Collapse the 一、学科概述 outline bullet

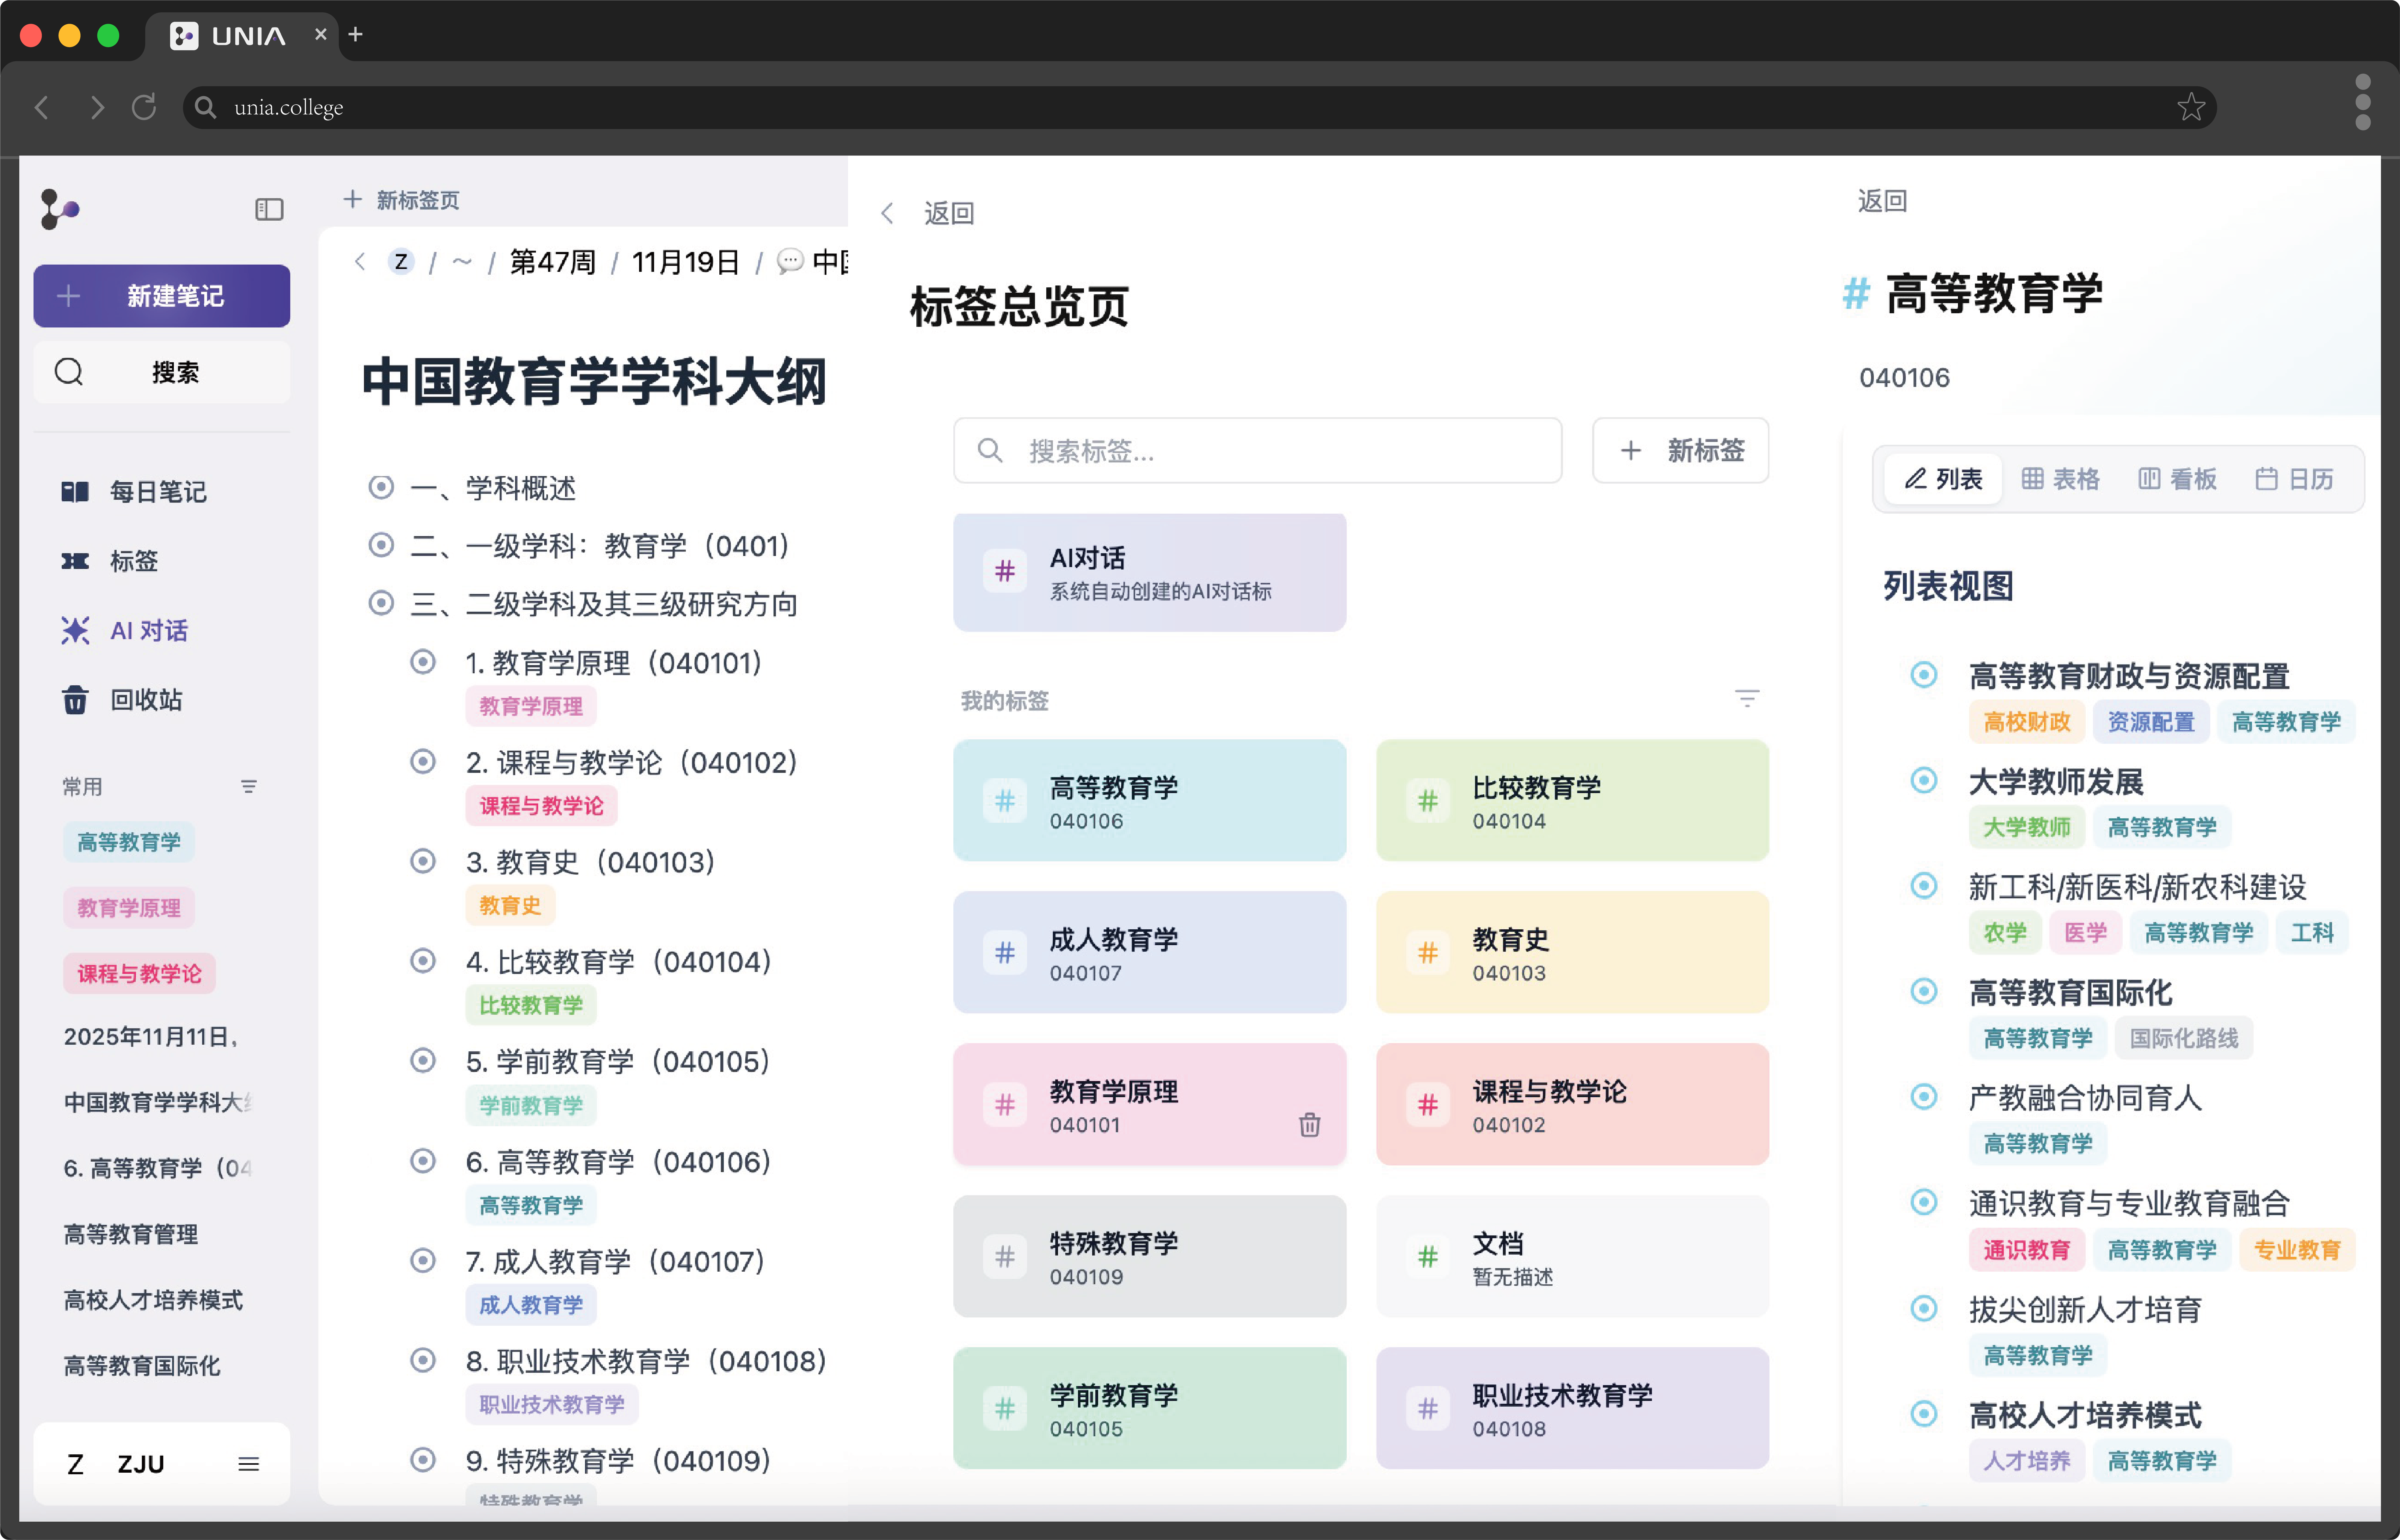(x=381, y=487)
